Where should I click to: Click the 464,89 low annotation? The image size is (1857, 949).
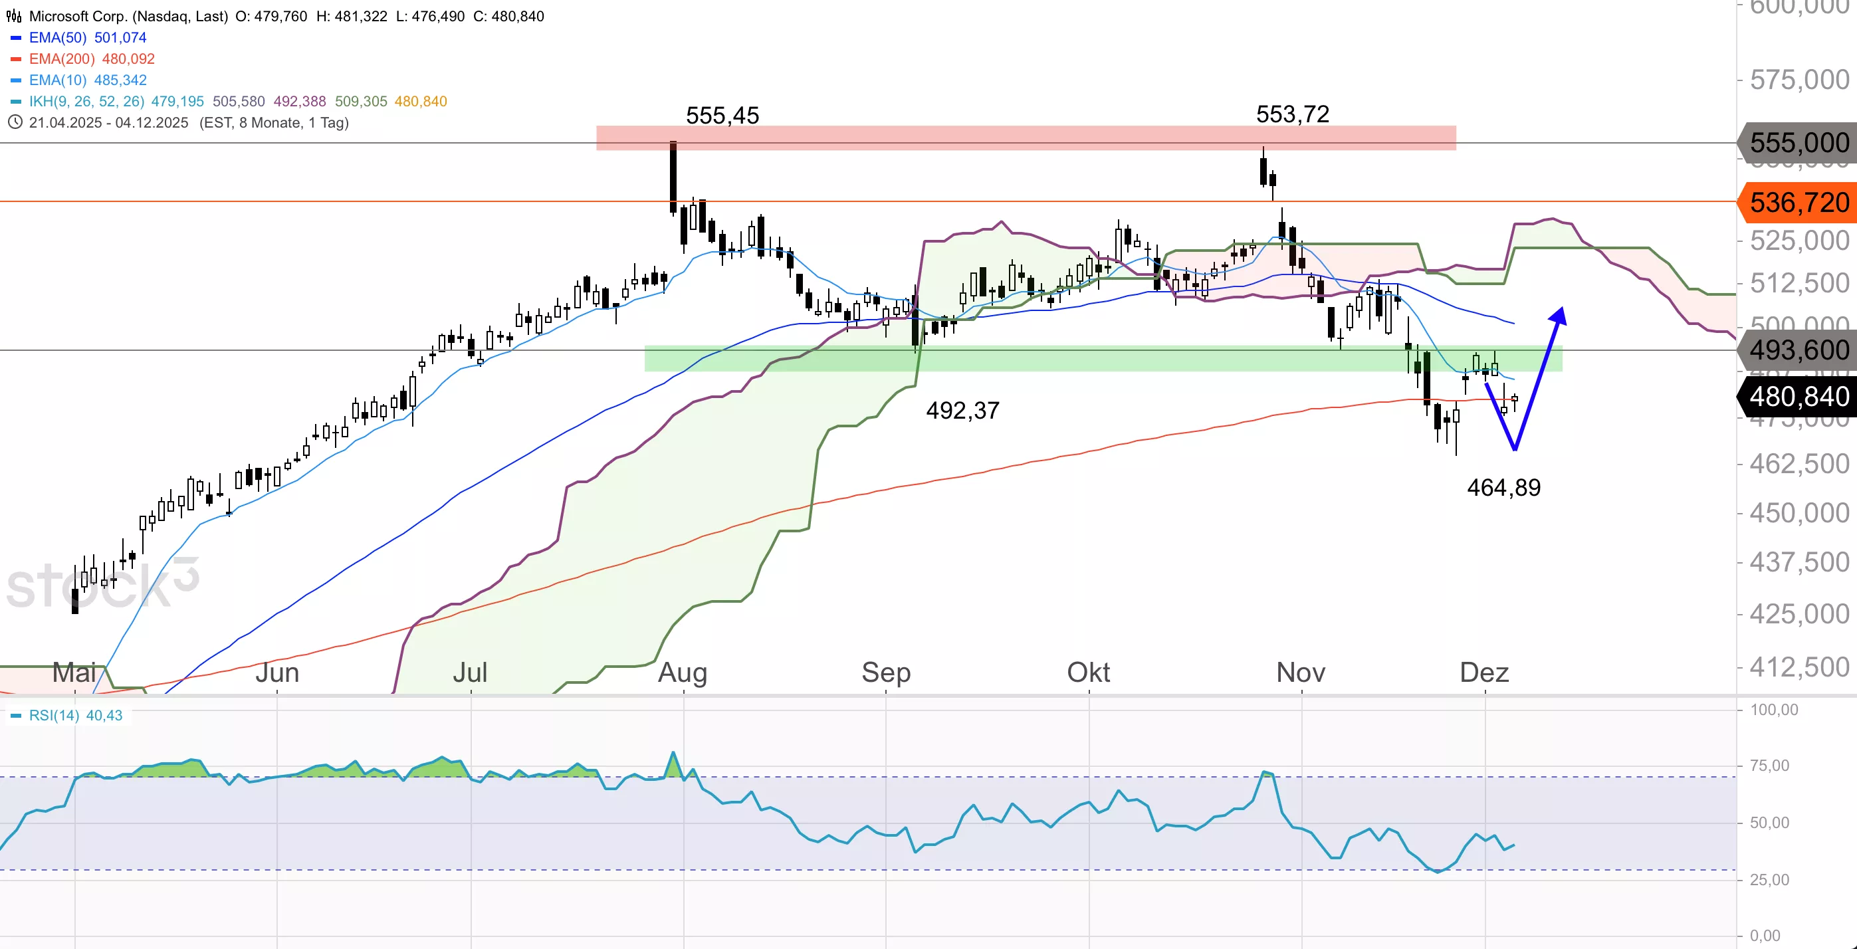pos(1504,488)
